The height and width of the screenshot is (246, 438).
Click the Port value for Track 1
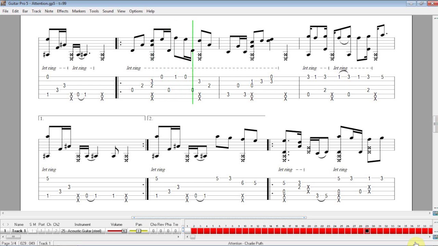pos(41,231)
